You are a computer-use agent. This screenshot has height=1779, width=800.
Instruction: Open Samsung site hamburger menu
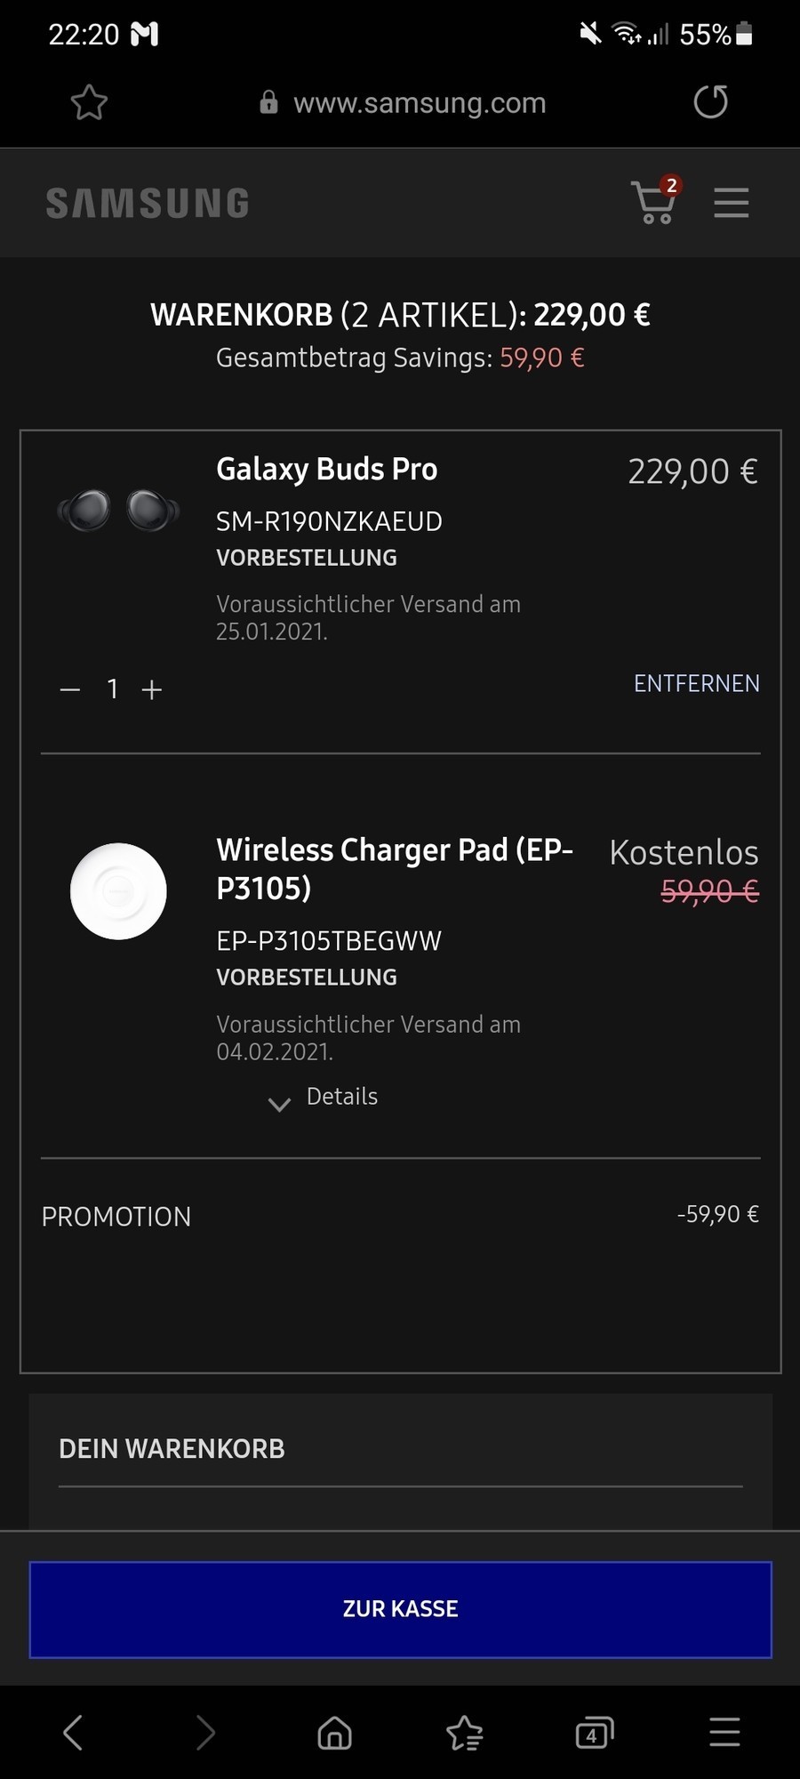pos(731,203)
